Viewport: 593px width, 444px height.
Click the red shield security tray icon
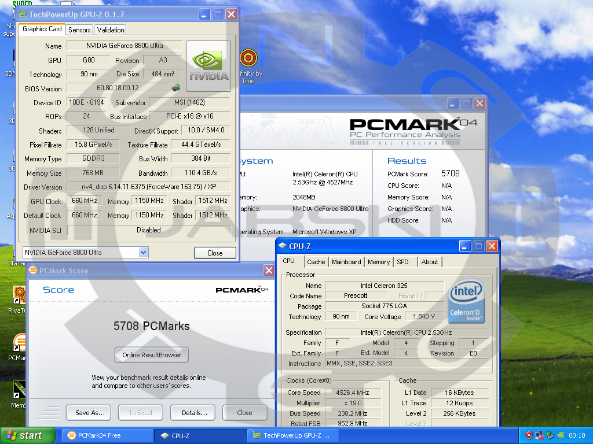(x=529, y=435)
